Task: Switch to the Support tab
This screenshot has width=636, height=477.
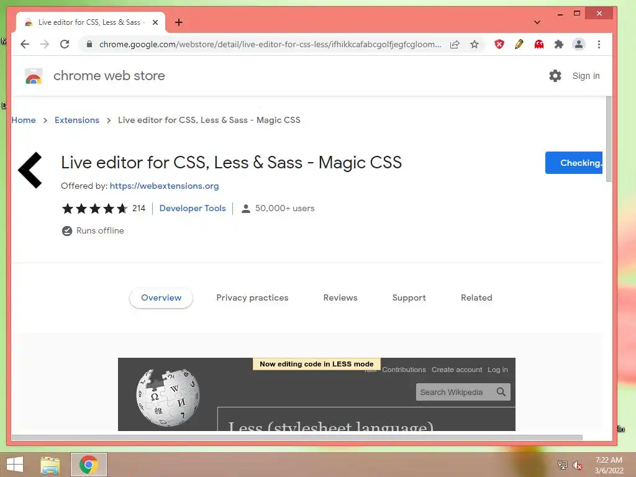Action: click(x=409, y=298)
